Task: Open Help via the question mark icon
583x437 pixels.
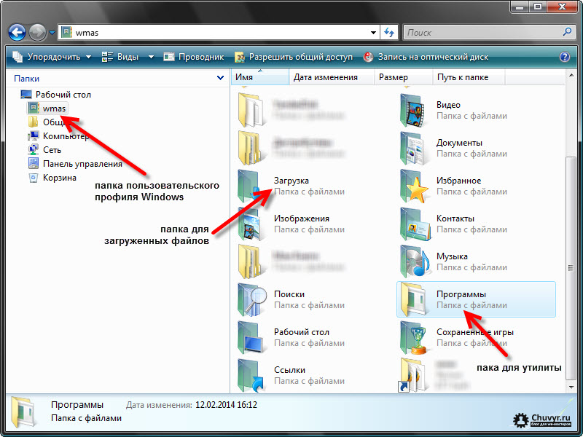Action: (x=564, y=57)
